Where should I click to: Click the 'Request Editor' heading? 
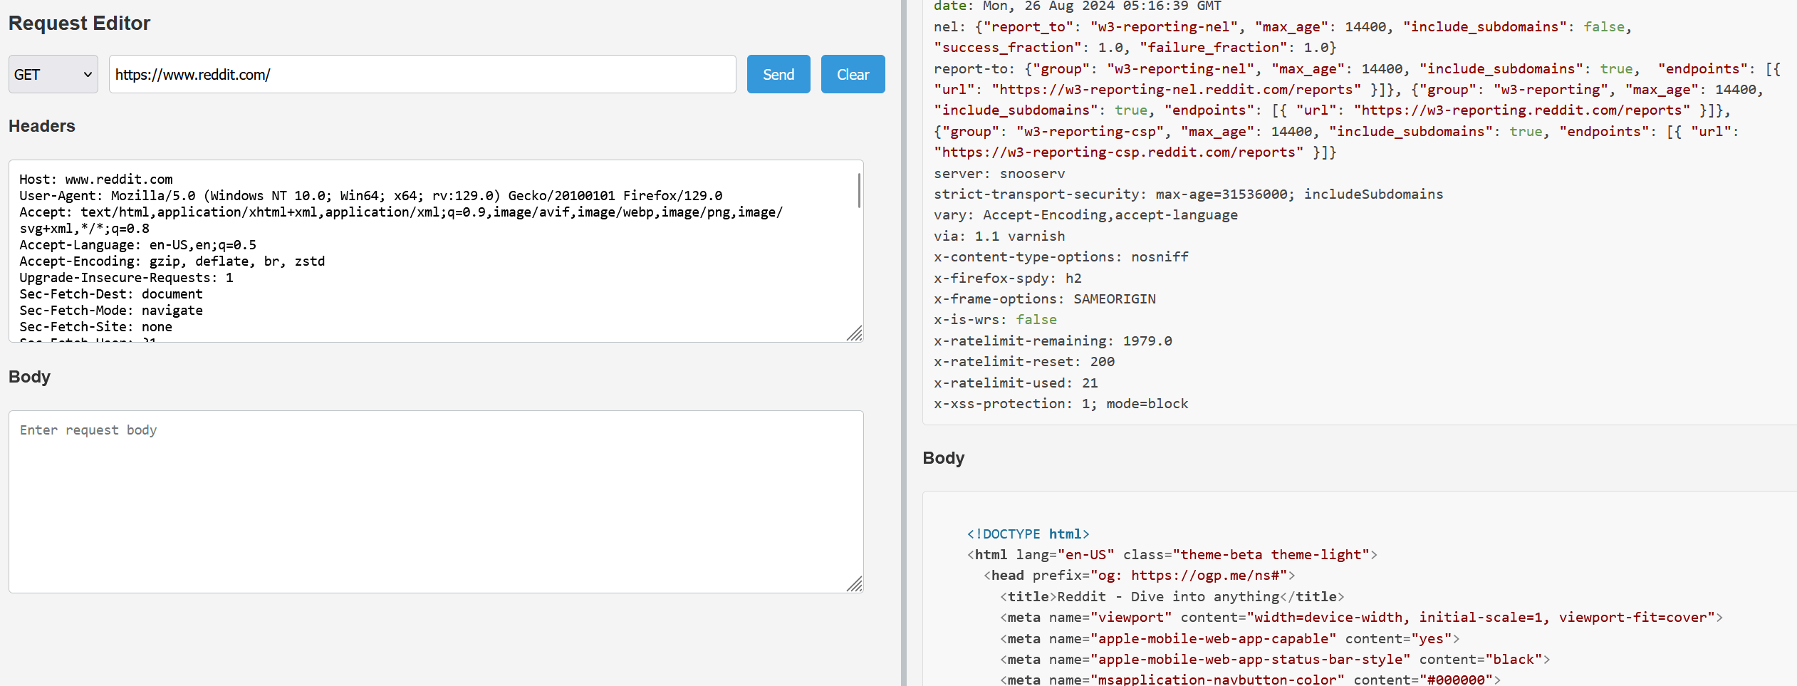[x=79, y=24]
